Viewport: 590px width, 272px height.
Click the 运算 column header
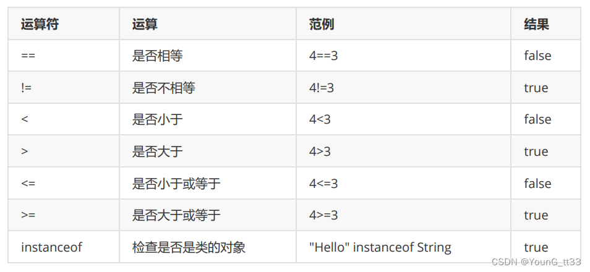[x=208, y=24]
